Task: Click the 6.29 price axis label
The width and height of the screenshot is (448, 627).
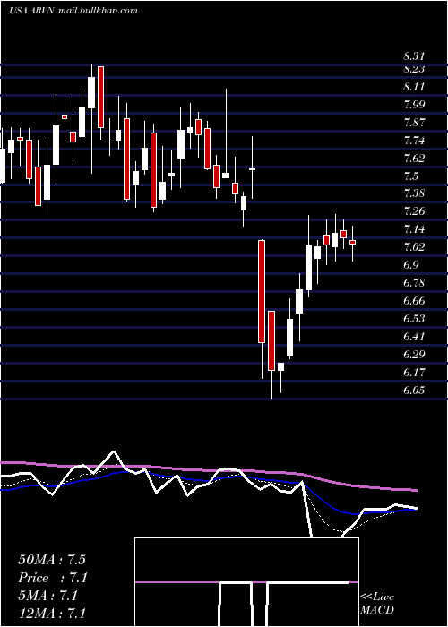Action: pos(414,355)
